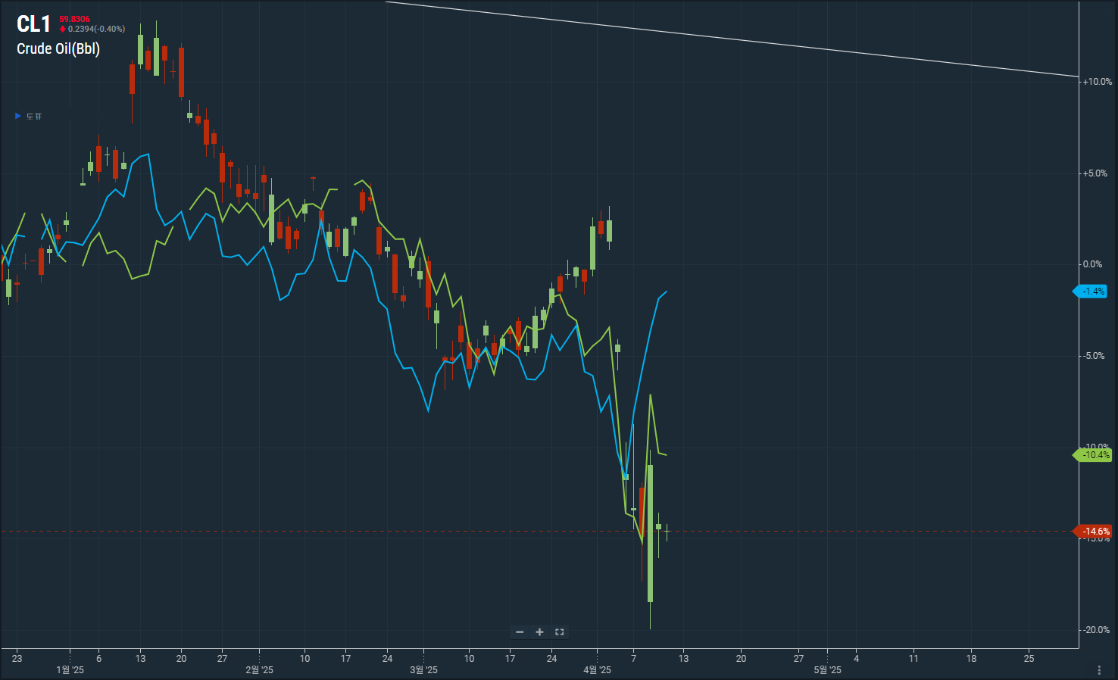The width and height of the screenshot is (1118, 680).
Task: Click the Crude Oil(Bbl) title
Action: 58,49
